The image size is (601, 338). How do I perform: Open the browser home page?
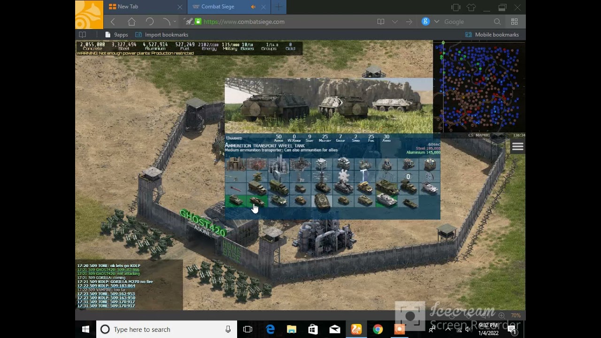[131, 22]
